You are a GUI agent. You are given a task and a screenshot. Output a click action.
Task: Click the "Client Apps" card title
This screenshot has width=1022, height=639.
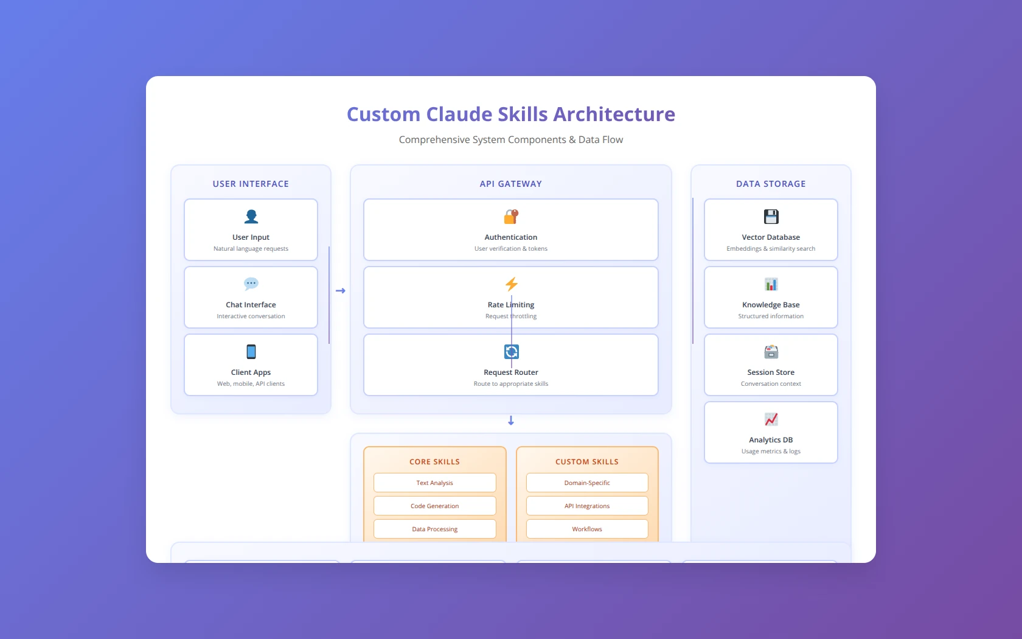pos(251,372)
